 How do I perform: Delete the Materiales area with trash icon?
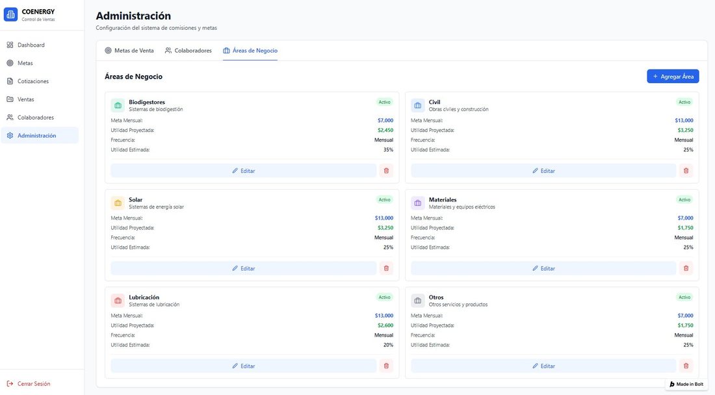[686, 268]
